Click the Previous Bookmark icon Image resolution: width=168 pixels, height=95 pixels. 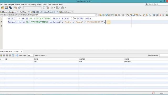[x=144, y=15]
